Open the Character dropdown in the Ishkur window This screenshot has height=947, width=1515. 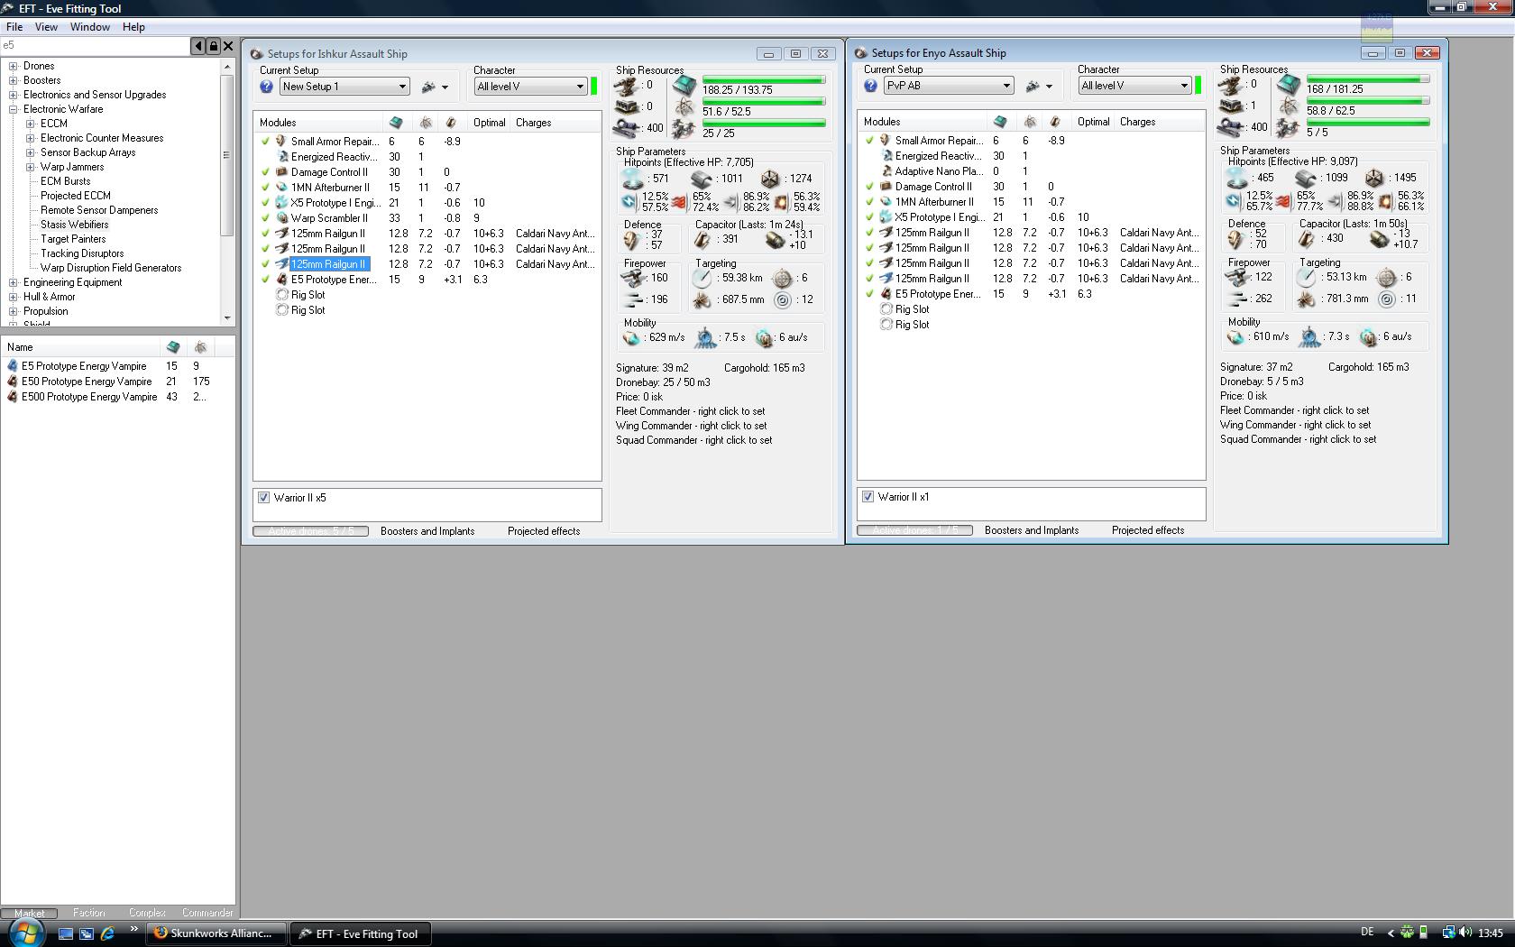point(531,87)
